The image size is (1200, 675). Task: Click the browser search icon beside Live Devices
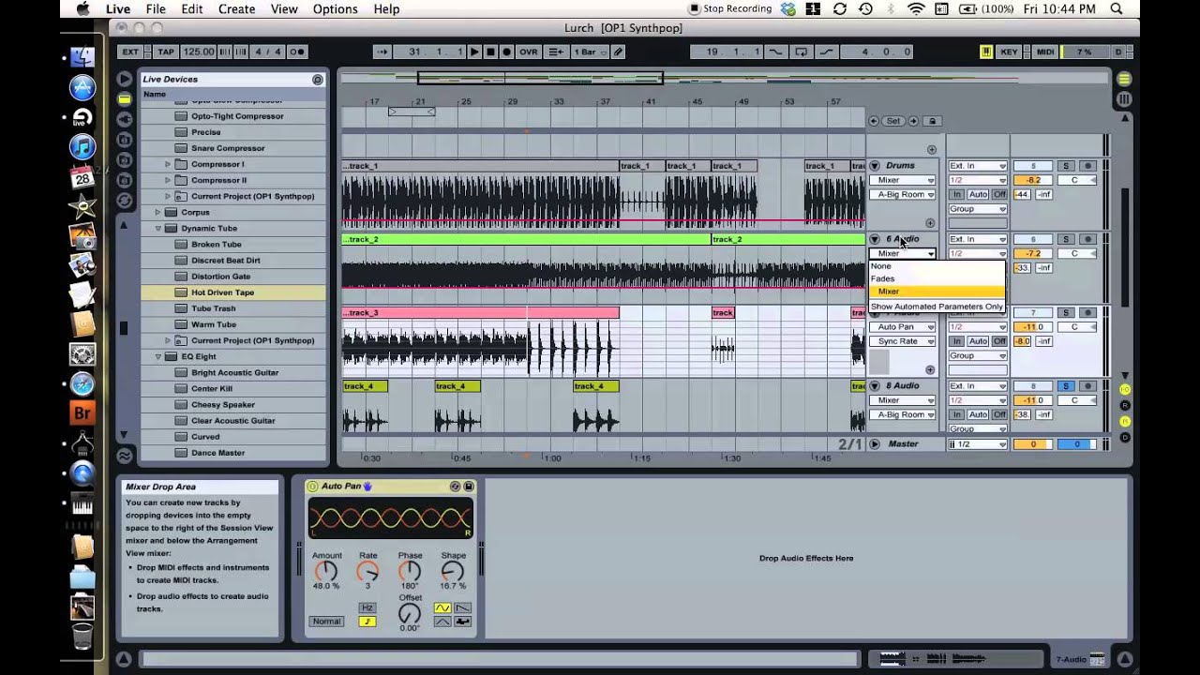click(317, 80)
